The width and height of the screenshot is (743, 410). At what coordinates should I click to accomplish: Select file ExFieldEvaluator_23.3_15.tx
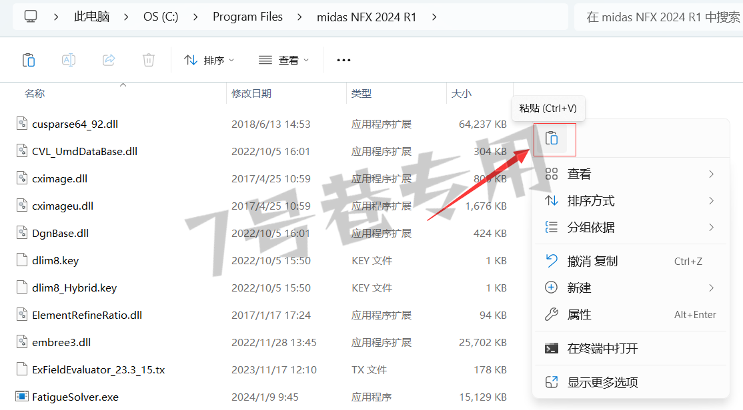99,370
